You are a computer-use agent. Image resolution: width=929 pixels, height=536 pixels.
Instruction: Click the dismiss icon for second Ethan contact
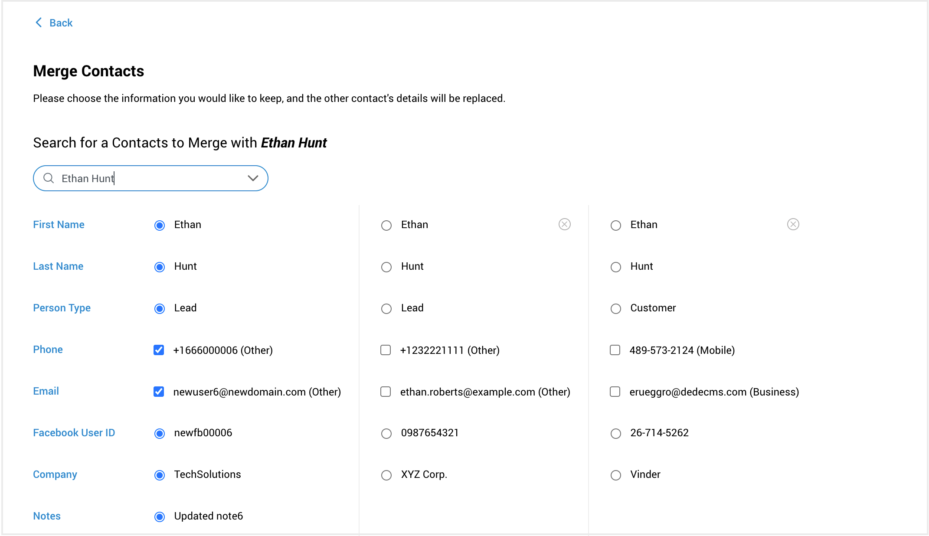tap(565, 225)
